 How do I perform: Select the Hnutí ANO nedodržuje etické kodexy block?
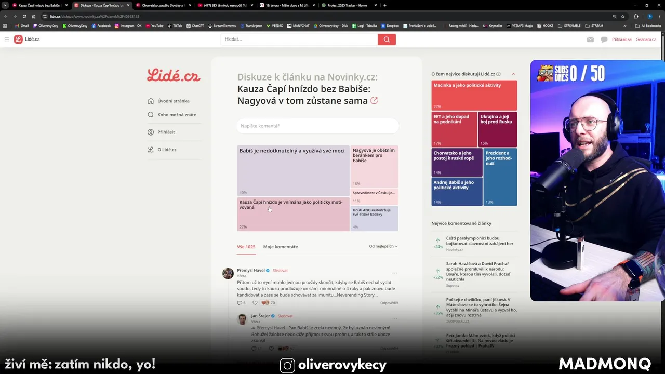point(374,218)
